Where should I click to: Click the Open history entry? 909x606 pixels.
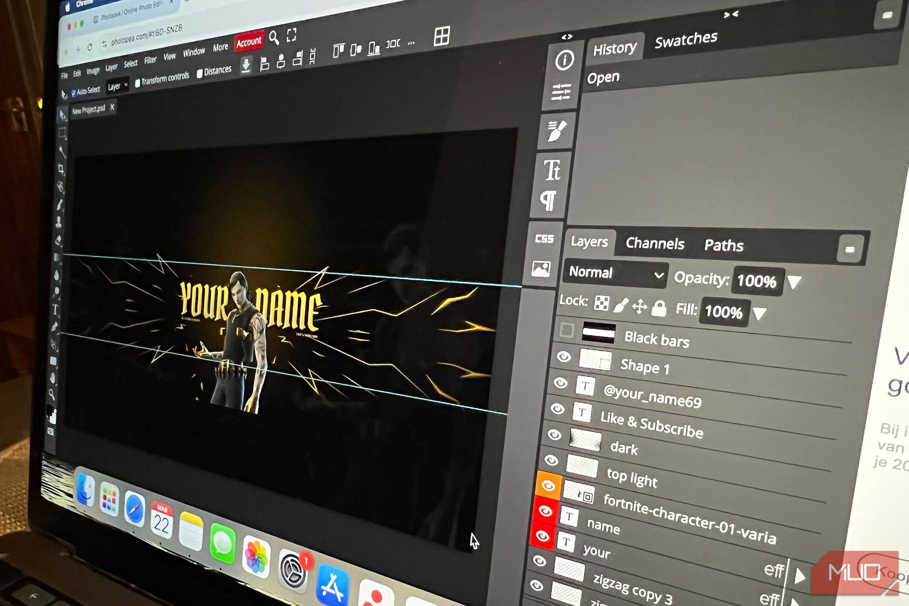(603, 78)
